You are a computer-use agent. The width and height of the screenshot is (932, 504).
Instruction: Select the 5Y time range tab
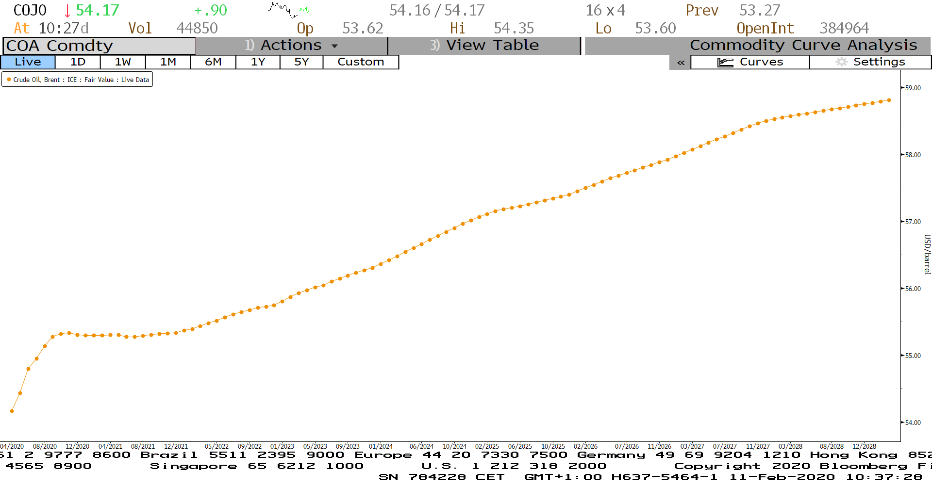coord(301,62)
